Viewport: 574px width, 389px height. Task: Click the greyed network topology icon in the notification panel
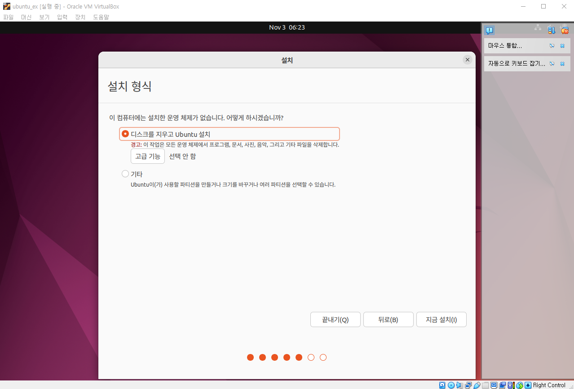pos(538,28)
